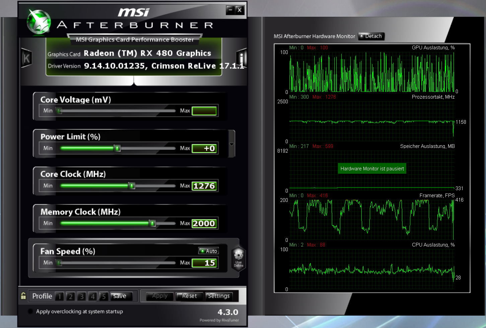Select profile slot 2
The image size is (486, 328).
coord(70,296)
